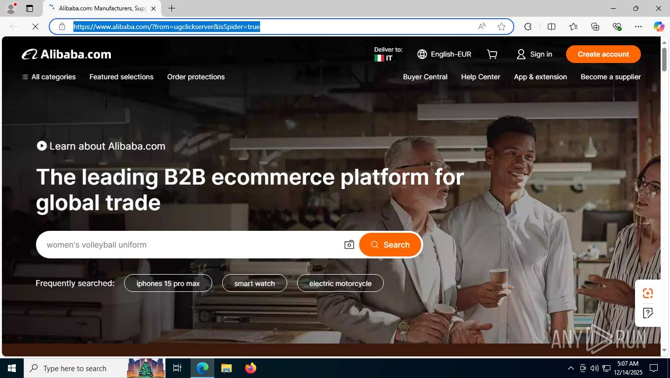670x378 pixels.
Task: Play Learn about Alibaba.com video
Action: pyautogui.click(x=101, y=146)
